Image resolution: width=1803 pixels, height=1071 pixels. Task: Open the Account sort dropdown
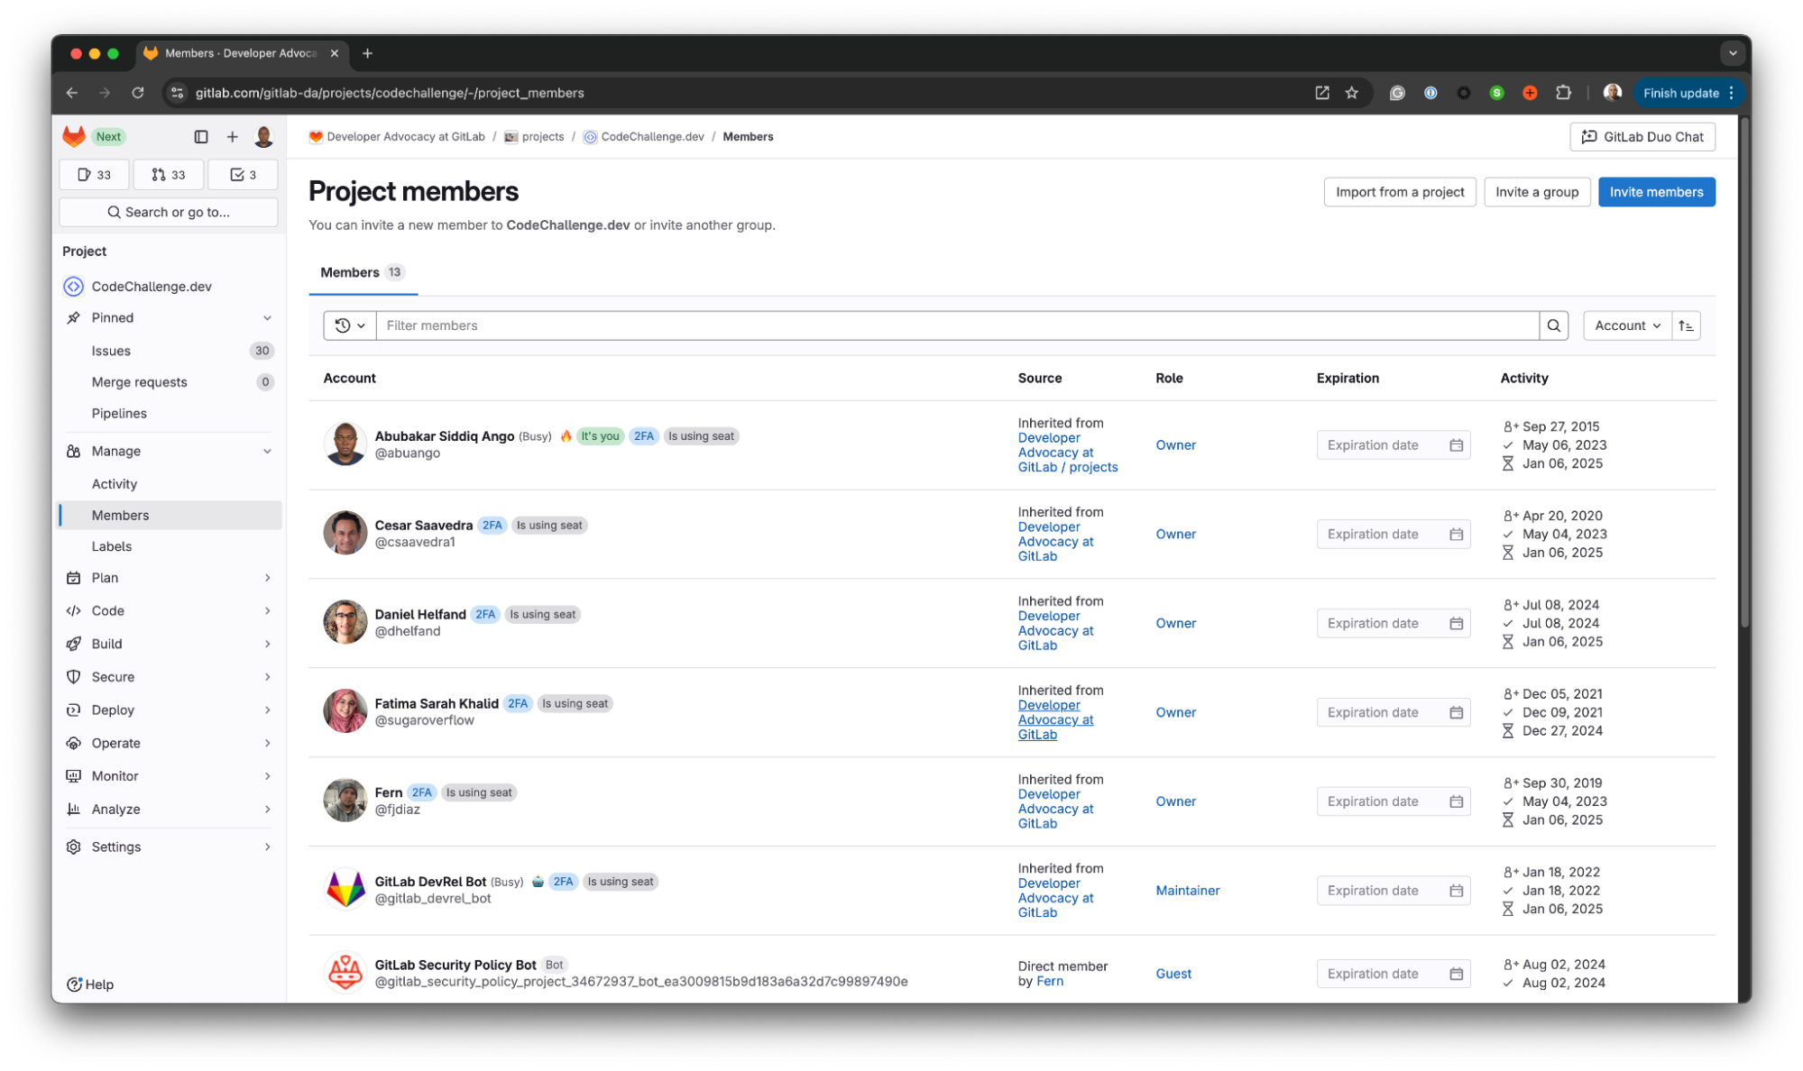[1626, 325]
